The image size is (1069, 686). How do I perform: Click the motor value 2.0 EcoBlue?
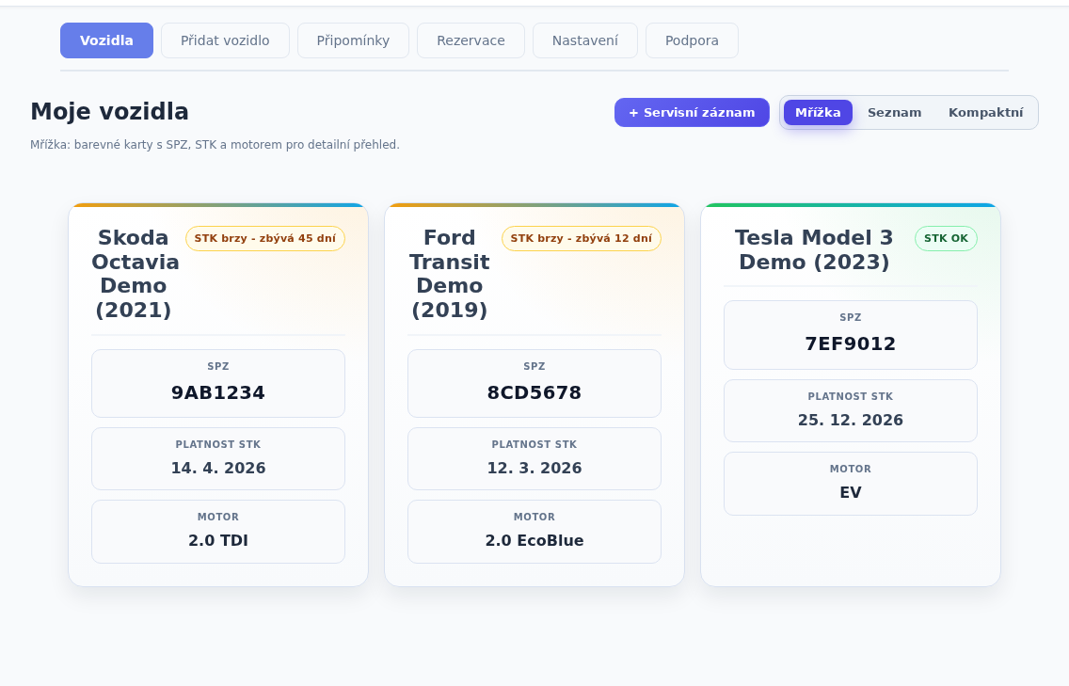(534, 541)
